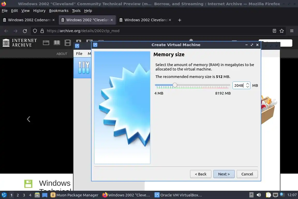Click the show desktop taskbar icon
Image resolution: width=298 pixels, height=199 pixels.
pos(45,195)
